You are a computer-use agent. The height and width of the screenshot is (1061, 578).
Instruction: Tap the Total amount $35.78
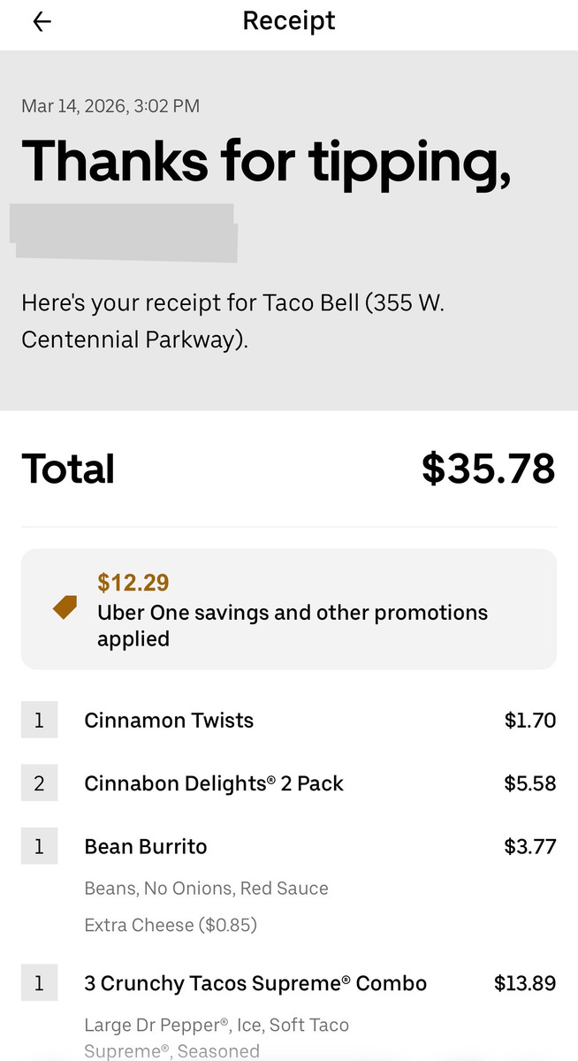488,469
